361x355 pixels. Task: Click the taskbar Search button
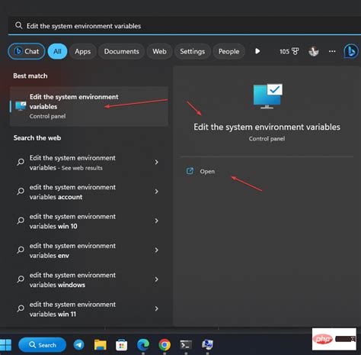43,345
